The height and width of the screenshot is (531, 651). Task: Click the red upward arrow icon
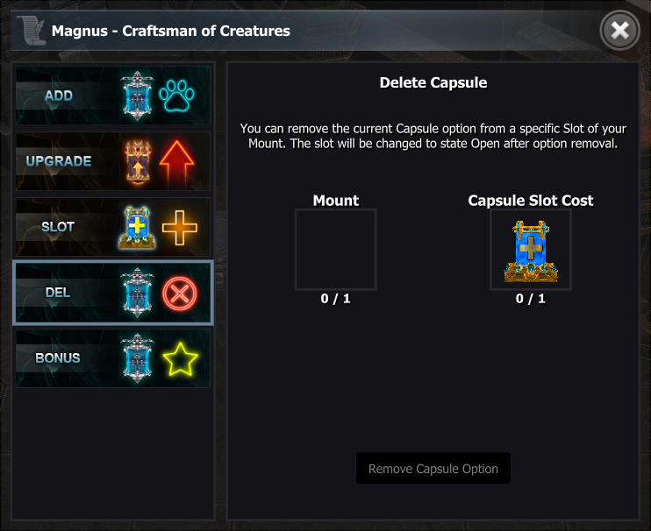pos(178,161)
